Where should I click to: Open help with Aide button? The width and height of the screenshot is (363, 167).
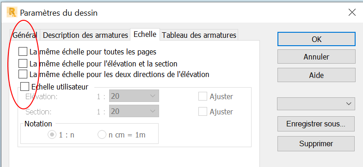pyautogui.click(x=316, y=75)
